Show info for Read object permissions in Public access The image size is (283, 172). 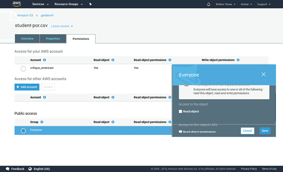click(170, 122)
